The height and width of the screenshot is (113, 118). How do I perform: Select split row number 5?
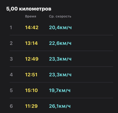point(61,90)
